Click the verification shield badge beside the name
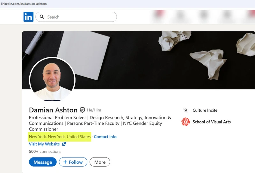 (x=82, y=110)
